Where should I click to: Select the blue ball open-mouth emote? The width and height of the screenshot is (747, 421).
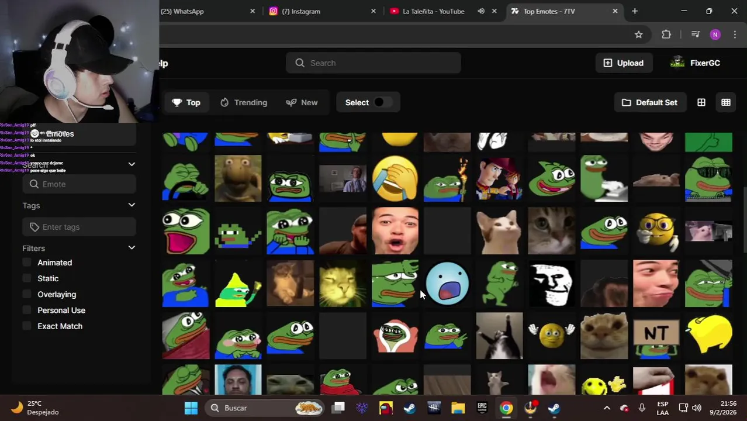pos(447,284)
